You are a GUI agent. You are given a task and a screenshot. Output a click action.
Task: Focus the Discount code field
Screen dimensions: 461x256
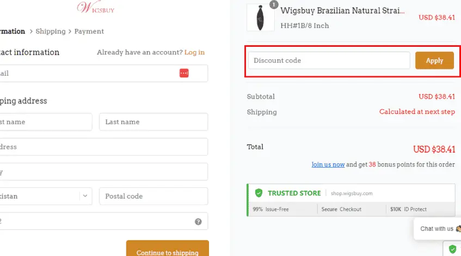[329, 60]
